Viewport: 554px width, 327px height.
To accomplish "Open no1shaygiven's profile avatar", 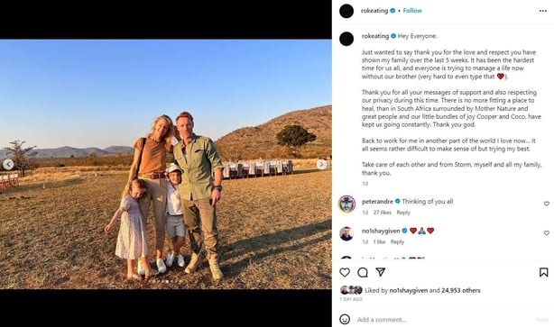I will click(x=346, y=233).
